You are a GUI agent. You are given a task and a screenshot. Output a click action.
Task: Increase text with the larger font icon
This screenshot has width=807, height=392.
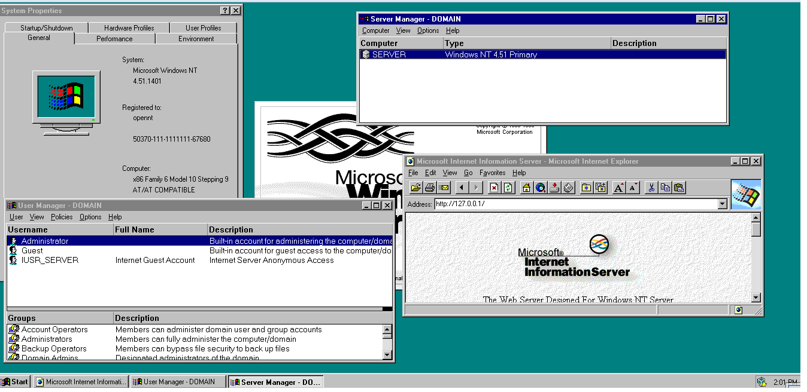tap(619, 188)
